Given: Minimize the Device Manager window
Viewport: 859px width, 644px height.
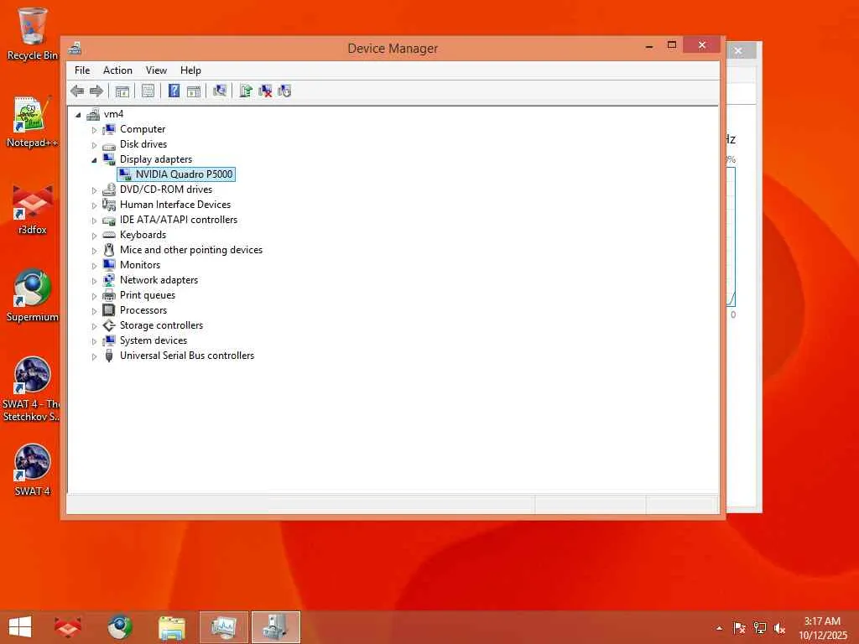Looking at the screenshot, I should [650, 45].
